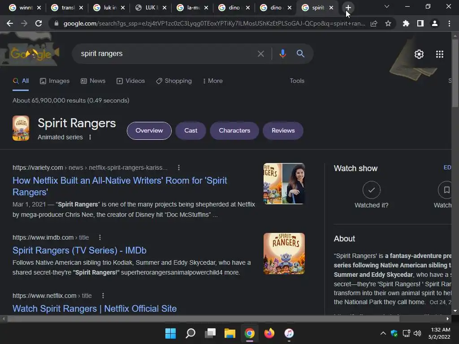Close the LUK tab
This screenshot has width=459, height=344.
pos(165,8)
